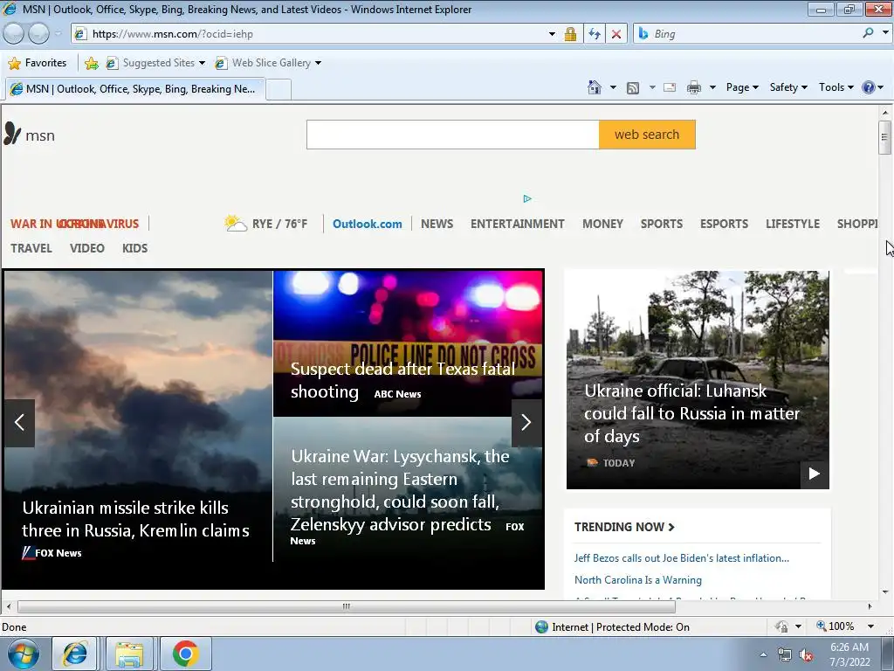Click the 100% zoom level button
Image resolution: width=894 pixels, height=671 pixels.
coord(836,626)
